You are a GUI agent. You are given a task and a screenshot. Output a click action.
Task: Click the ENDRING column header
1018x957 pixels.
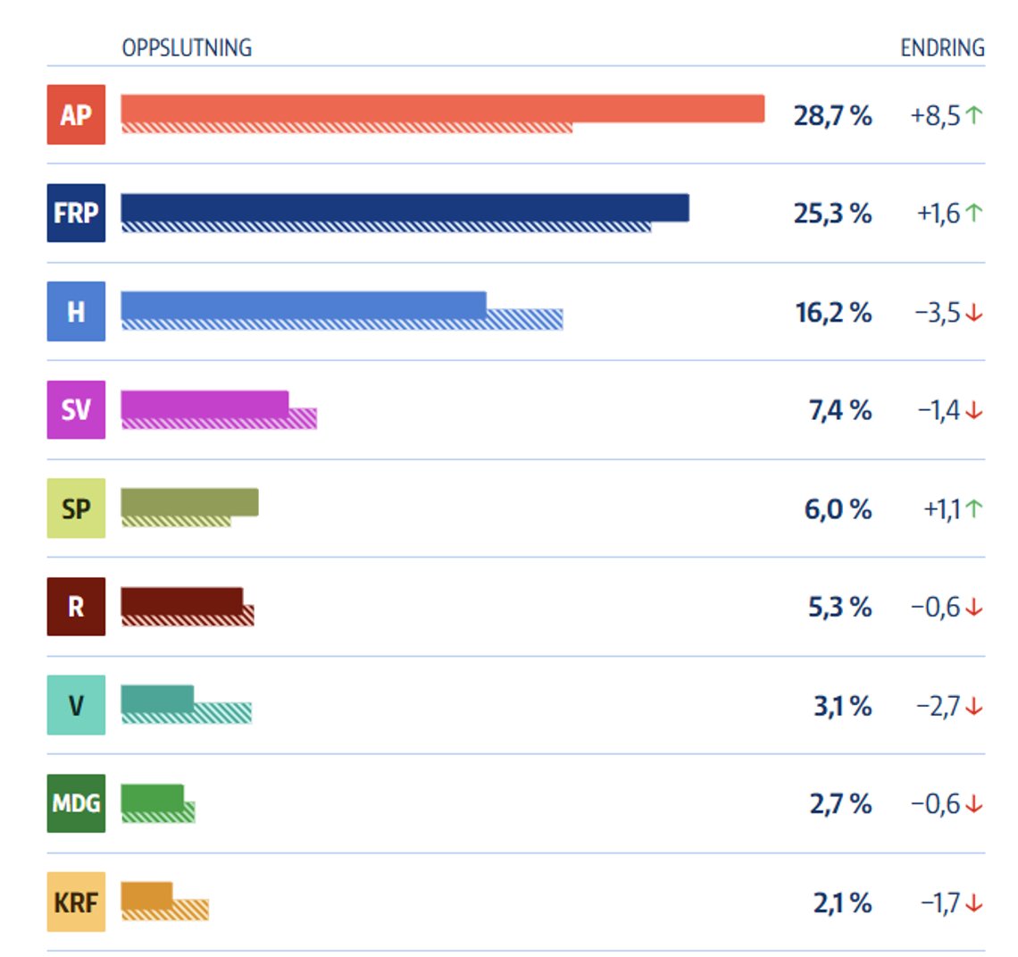pyautogui.click(x=943, y=47)
